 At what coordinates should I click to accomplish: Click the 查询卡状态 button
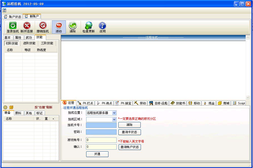click(x=129, y=132)
